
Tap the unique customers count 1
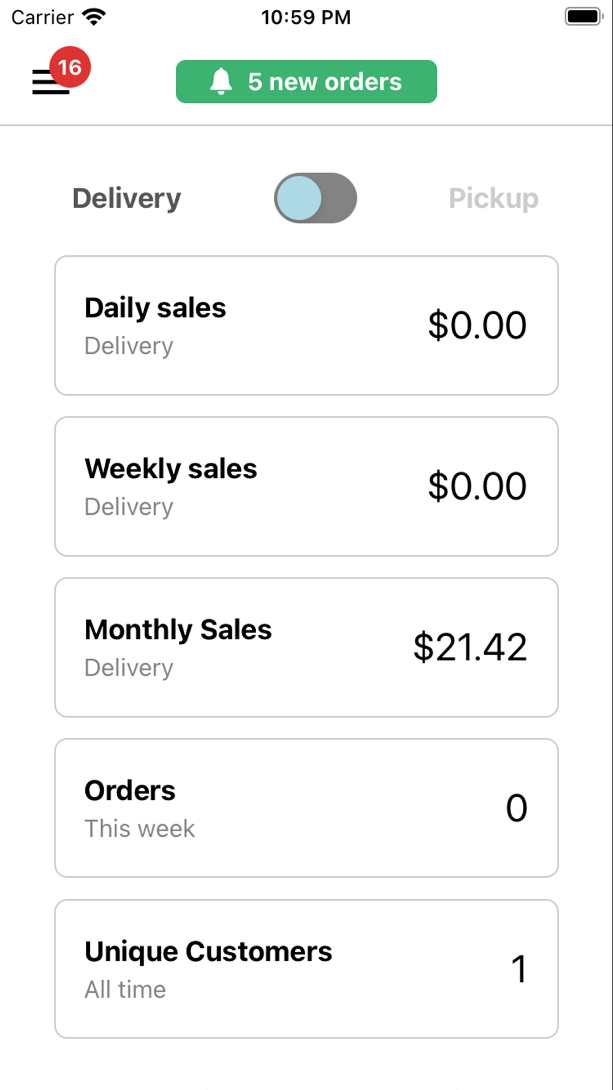[519, 969]
